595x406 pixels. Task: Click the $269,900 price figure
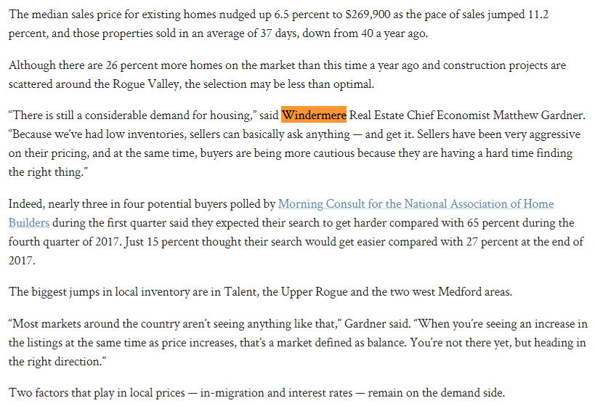(x=368, y=15)
